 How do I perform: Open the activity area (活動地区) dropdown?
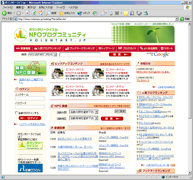(84, 118)
